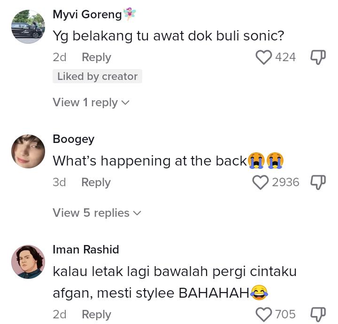Like Boogey's comment with the heart

(x=261, y=182)
